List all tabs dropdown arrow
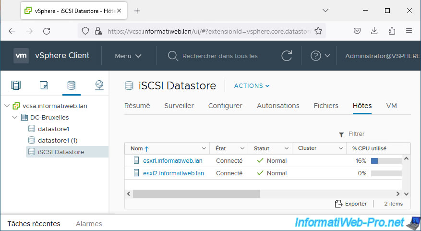 point(325,11)
